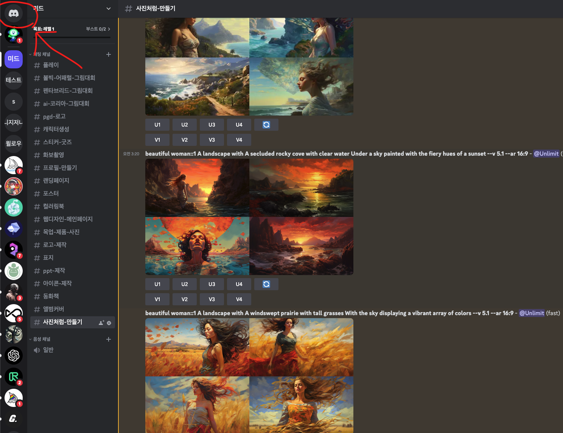Open 부스트 0/2 boost details
The width and height of the screenshot is (563, 433).
coord(98,29)
